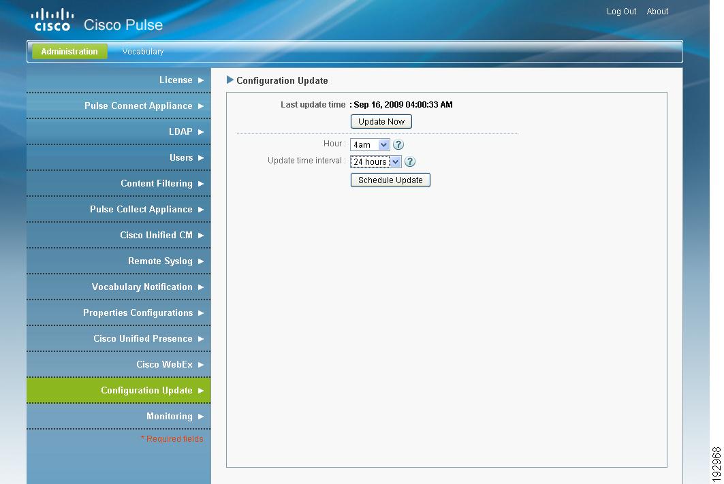Open the About page
The height and width of the screenshot is (484, 724).
[657, 11]
